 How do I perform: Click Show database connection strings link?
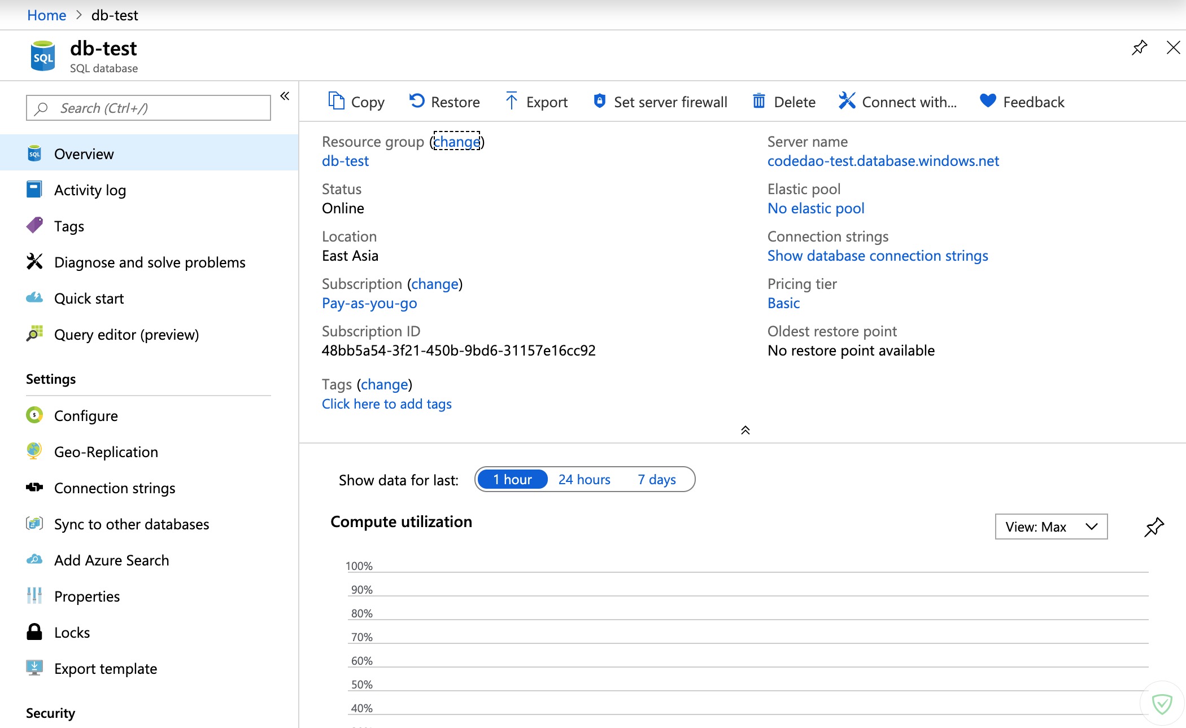[x=877, y=256]
